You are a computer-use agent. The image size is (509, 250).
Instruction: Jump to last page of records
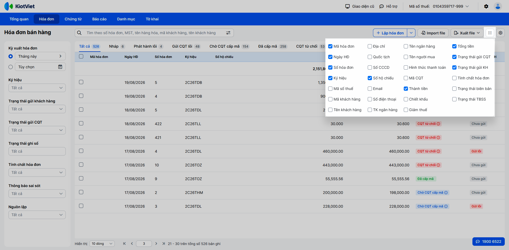164,244
